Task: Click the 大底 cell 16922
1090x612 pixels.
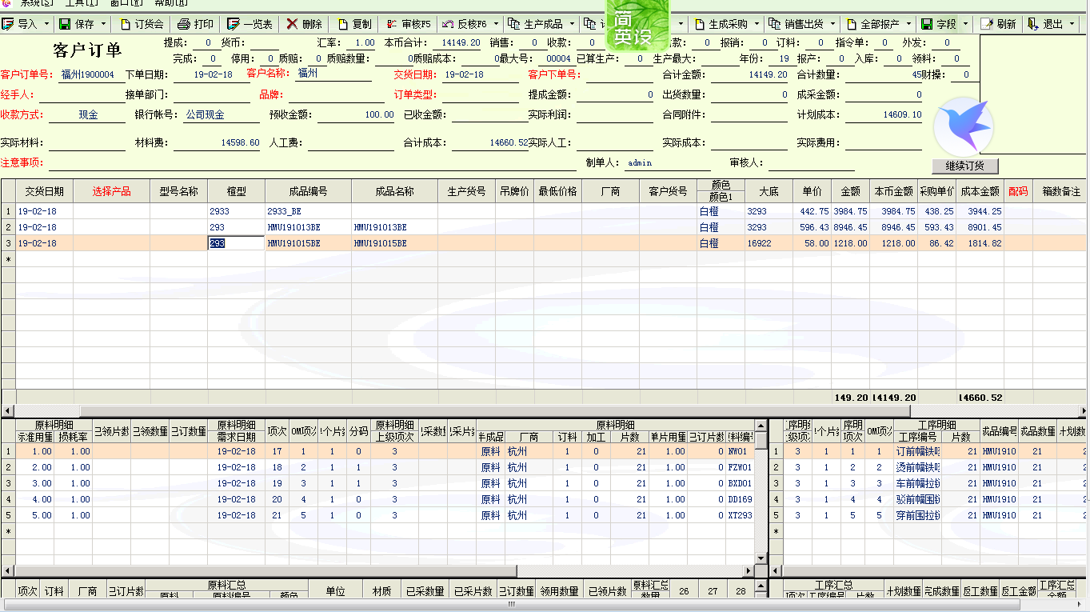Action: point(769,243)
